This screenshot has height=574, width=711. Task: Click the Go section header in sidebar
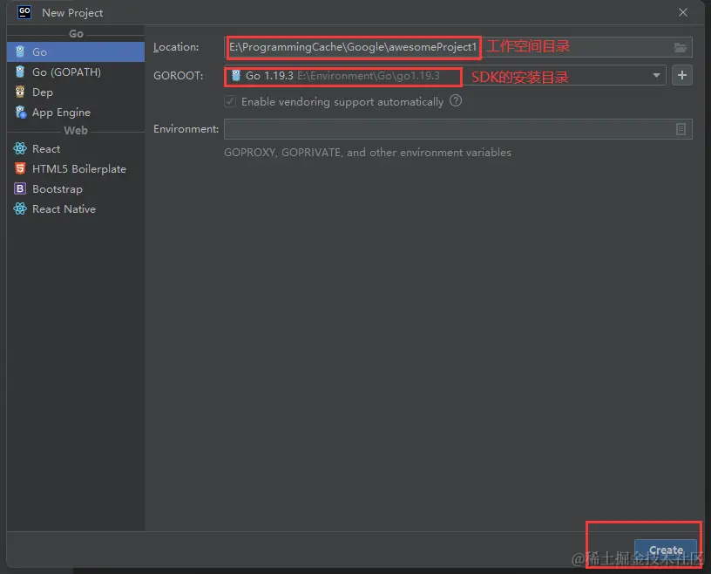76,34
